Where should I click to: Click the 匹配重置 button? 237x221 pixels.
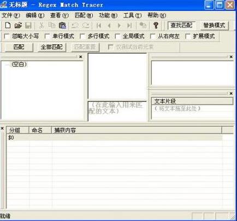click(x=85, y=47)
